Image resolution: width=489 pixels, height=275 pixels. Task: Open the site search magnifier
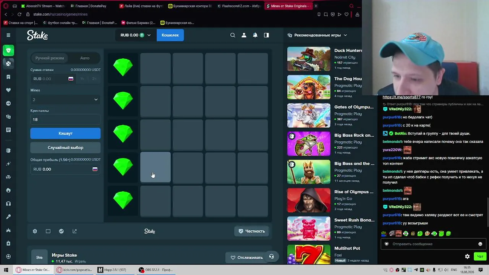tap(233, 35)
